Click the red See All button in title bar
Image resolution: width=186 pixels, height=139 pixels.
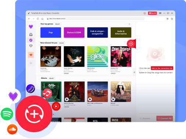(153, 13)
